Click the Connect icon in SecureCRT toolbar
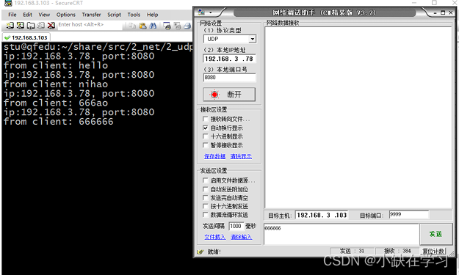Image resolution: width=459 pixels, height=275 pixels. 10,26
